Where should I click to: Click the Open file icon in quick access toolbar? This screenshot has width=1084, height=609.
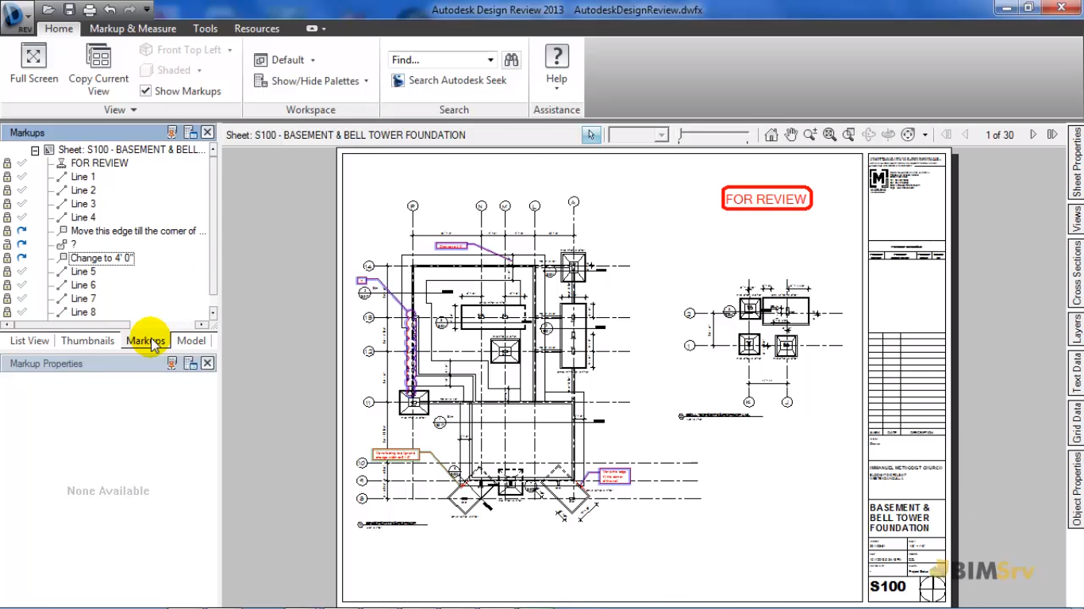(48, 10)
